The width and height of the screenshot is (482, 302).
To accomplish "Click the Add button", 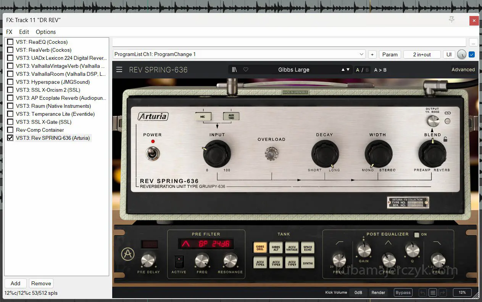I will coord(16,283).
